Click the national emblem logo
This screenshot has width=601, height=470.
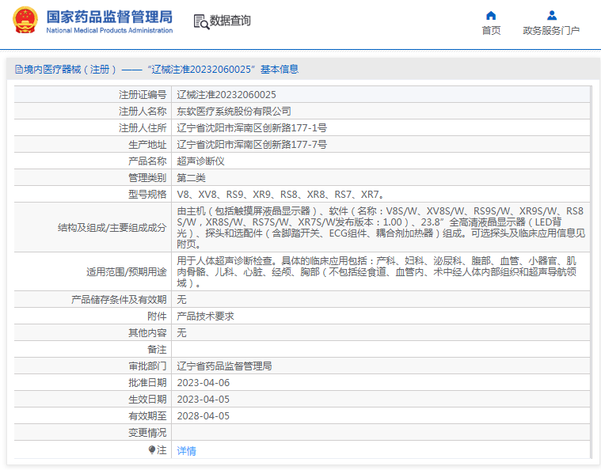pos(25,21)
